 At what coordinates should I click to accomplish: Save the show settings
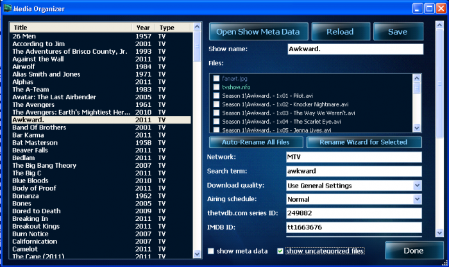[398, 32]
